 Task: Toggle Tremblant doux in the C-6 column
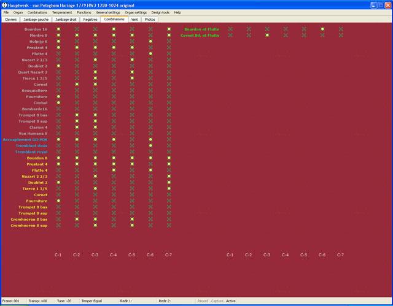click(x=150, y=145)
